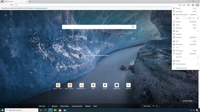Screen dimensions: 200x112
Task: Click the Settings and more ellipsis button
Action: [x=197, y=5]
